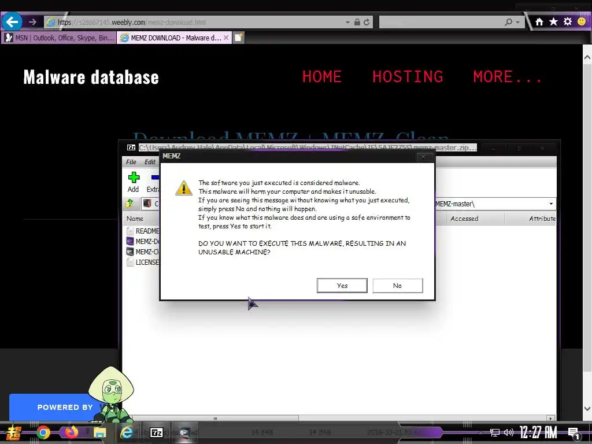Open the address bar dropdown arrow
This screenshot has height=444, width=592.
[x=347, y=23]
